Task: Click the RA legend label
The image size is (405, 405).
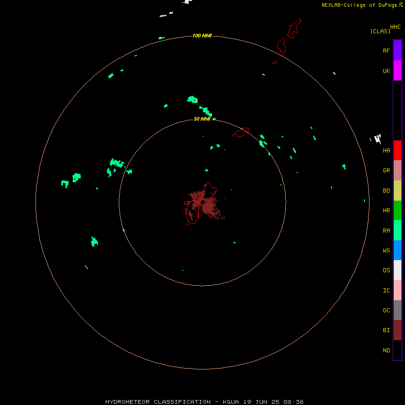Action: (386, 230)
